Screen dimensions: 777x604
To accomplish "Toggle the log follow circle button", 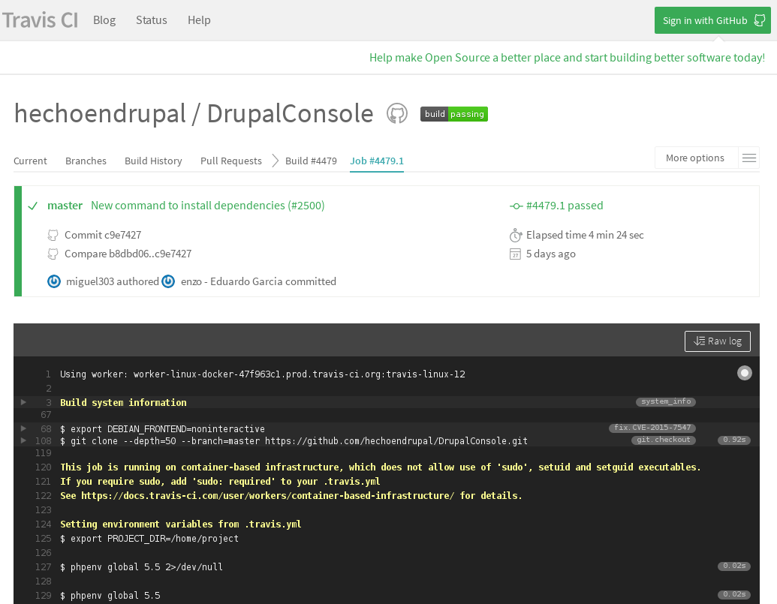I will coord(744,373).
